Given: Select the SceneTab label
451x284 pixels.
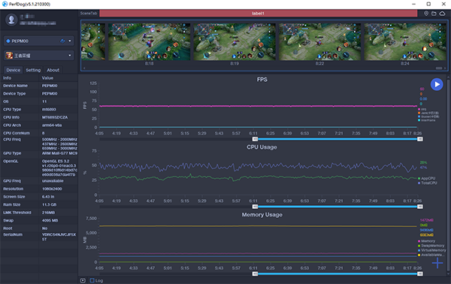Looking at the screenshot, I should 88,14.
